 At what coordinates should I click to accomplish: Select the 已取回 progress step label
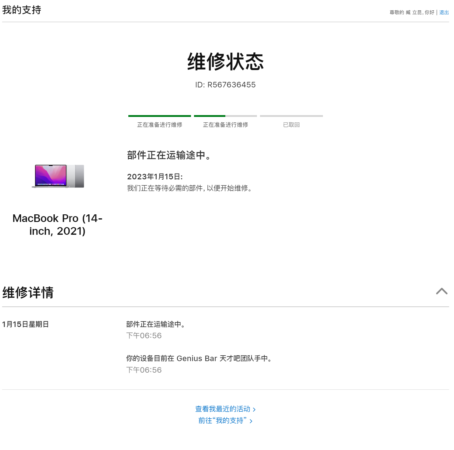pyautogui.click(x=291, y=125)
